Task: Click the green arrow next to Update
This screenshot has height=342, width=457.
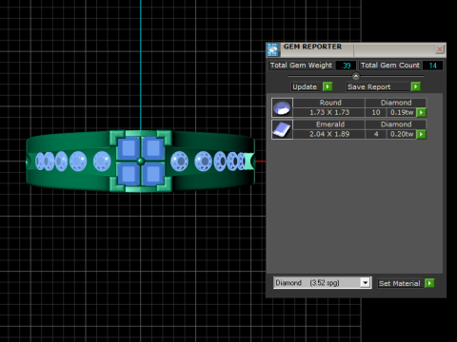Action: point(328,86)
